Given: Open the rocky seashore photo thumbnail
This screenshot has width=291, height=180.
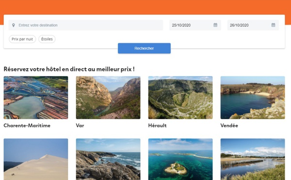Looking at the screenshot, I should [x=108, y=159].
